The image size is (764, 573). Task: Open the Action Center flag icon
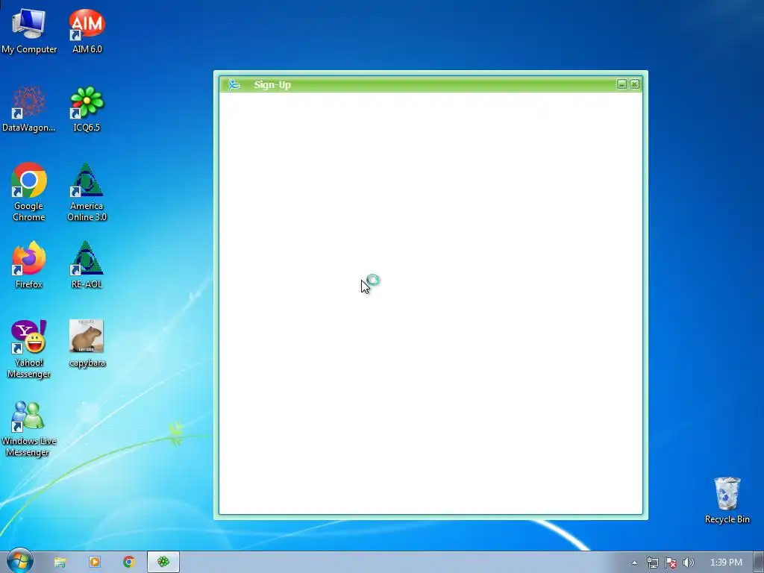(671, 563)
